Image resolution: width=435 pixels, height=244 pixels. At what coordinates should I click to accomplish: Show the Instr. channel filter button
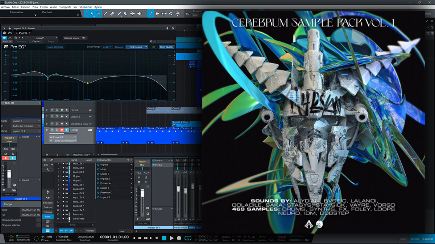click(47, 217)
